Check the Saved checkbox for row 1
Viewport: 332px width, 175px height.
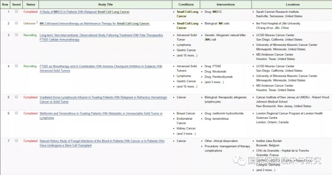[x=16, y=12]
